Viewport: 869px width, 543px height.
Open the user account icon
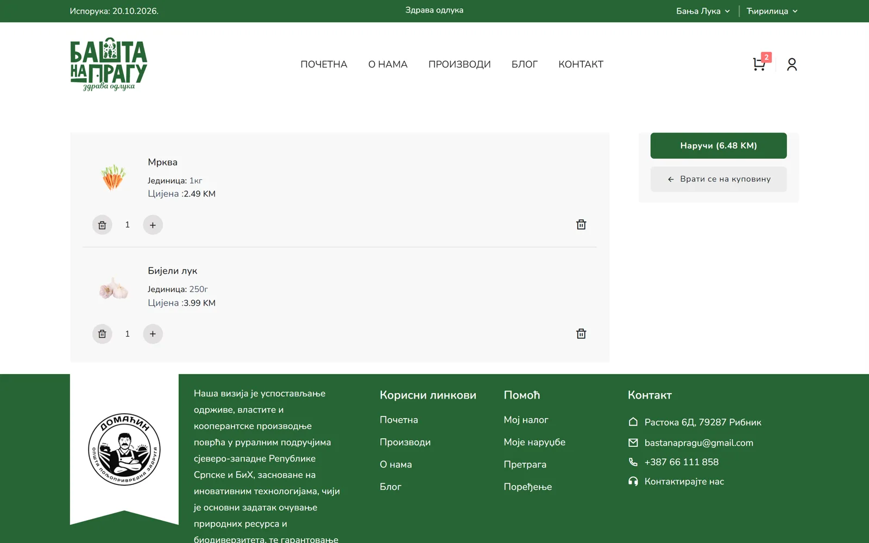click(792, 64)
